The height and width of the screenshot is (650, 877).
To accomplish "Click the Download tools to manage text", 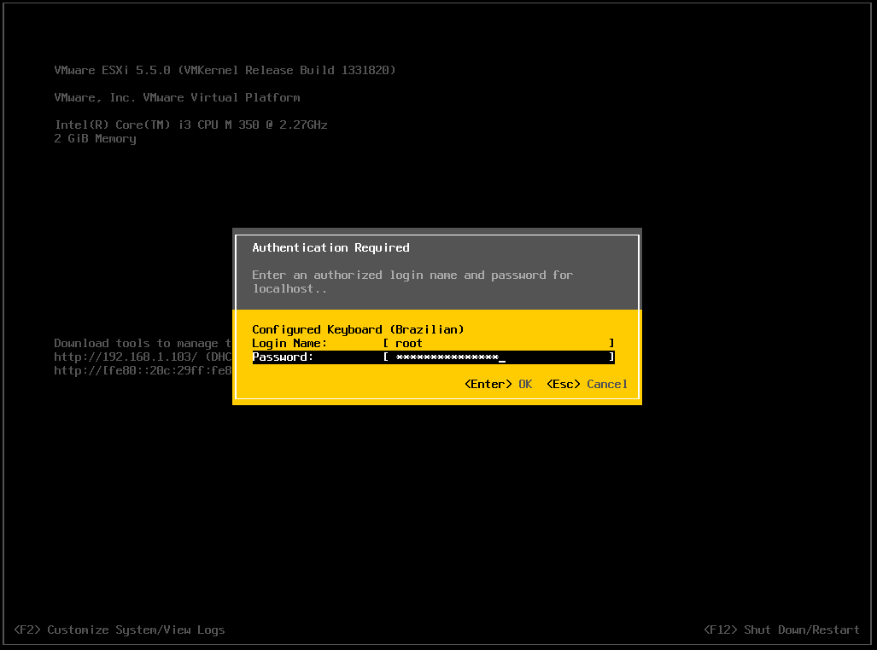I will click(x=143, y=343).
